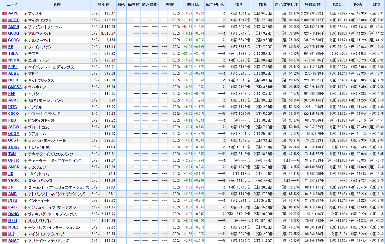Open the GOOGL ticker link
385x244 pixels.
click(x=15, y=40)
